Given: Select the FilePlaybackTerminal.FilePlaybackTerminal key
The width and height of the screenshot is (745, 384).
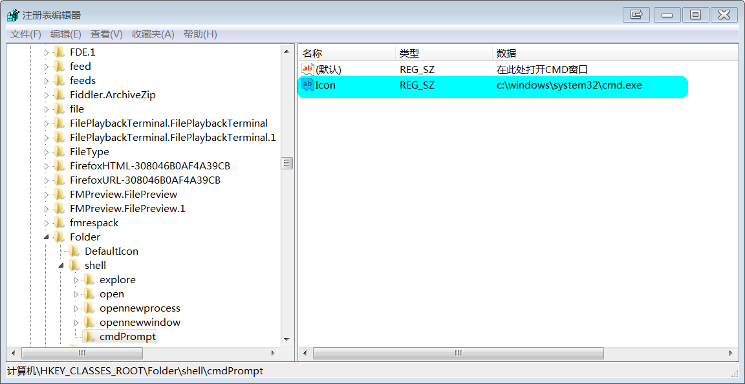Looking at the screenshot, I should pos(169,123).
